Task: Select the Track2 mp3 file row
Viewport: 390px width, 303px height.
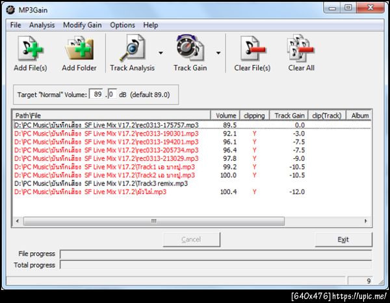Action: [x=192, y=175]
